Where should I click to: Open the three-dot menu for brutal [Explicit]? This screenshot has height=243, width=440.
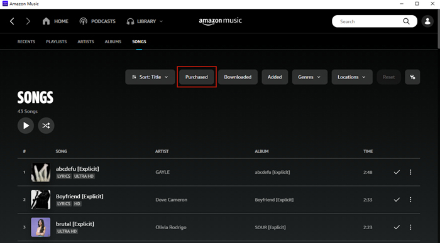coord(410,227)
